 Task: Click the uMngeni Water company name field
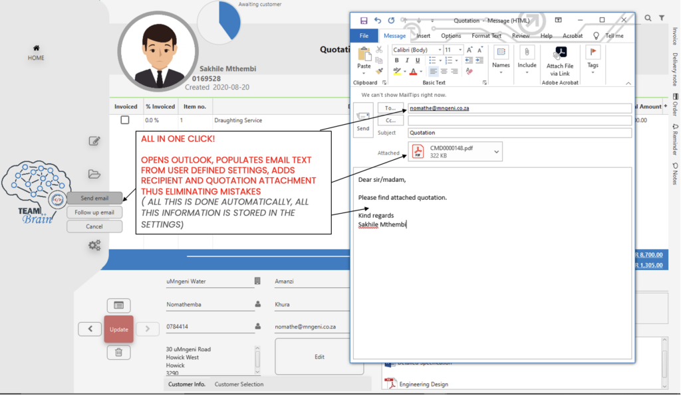209,281
